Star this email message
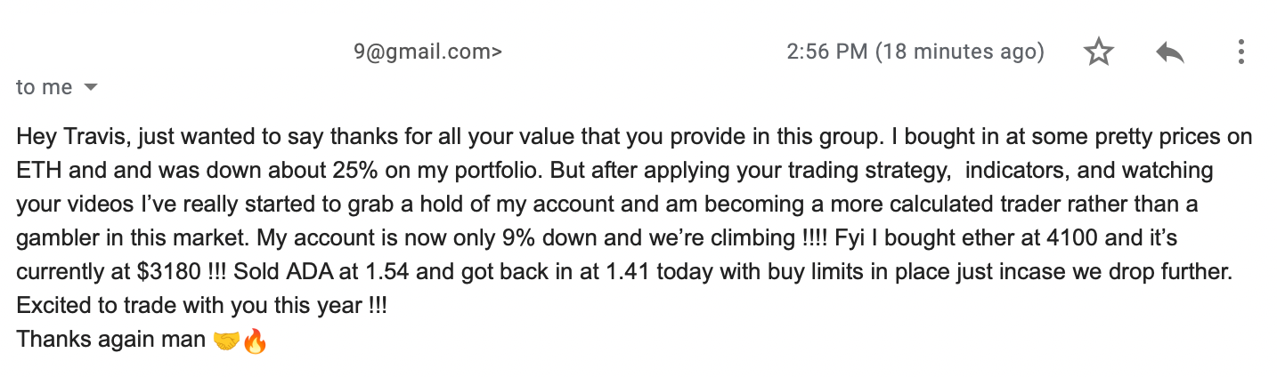 1099,52
